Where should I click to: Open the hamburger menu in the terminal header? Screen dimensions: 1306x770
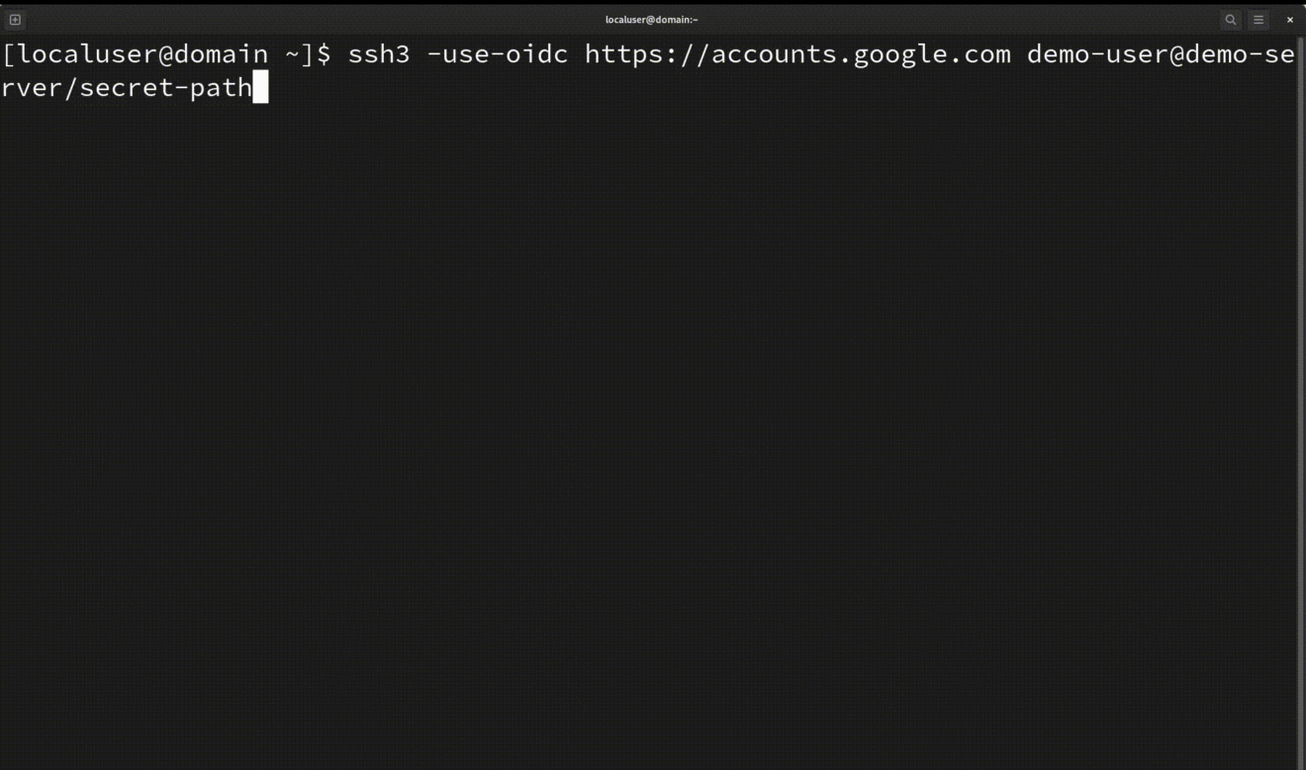coord(1259,20)
